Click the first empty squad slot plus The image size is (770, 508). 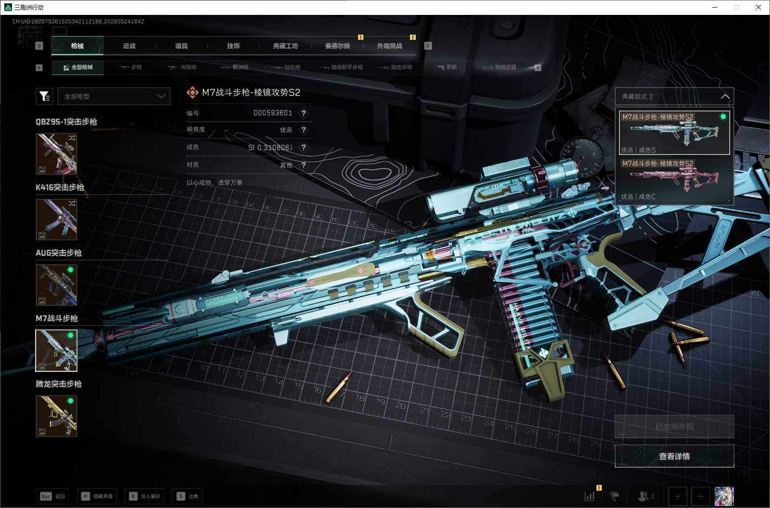coord(678,496)
